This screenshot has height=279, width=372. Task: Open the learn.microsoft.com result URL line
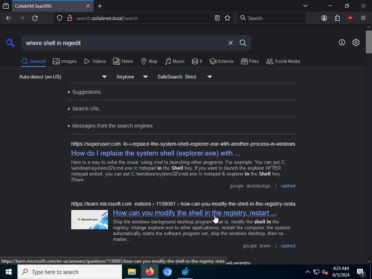(183, 204)
